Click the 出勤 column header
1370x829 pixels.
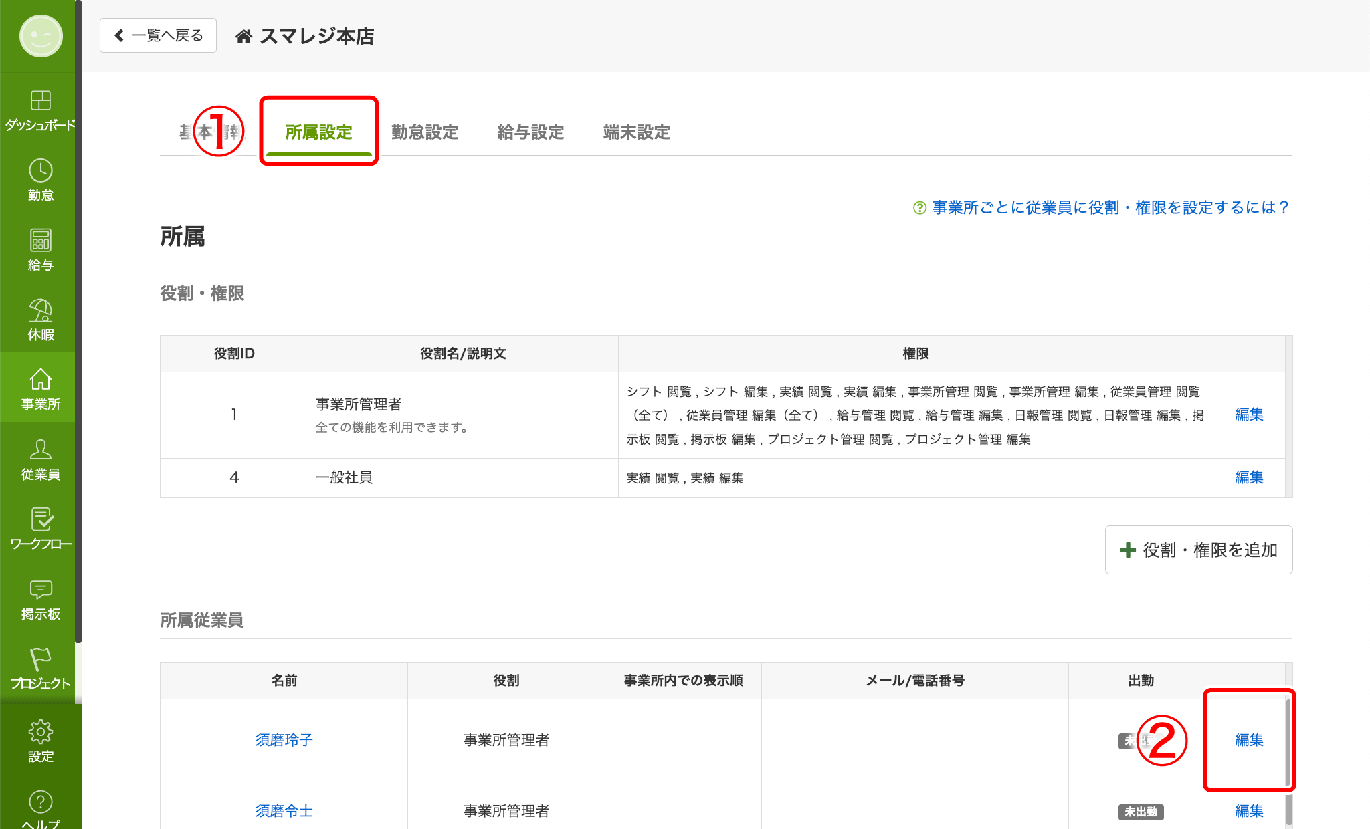point(1141,681)
